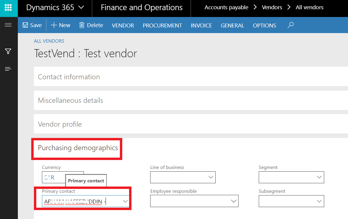Open the Employee responsible dropdown
This screenshot has width=348, height=219.
point(234,201)
